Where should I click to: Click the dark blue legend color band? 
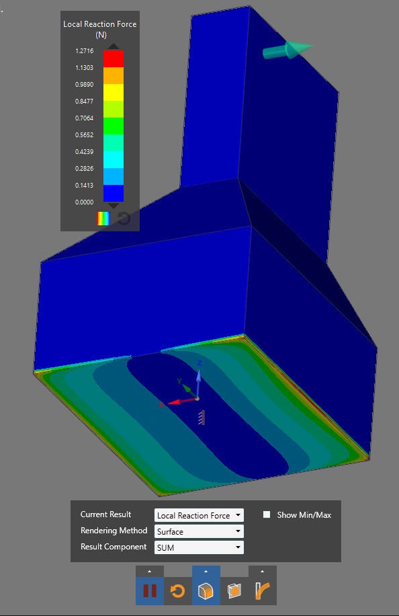(x=114, y=193)
